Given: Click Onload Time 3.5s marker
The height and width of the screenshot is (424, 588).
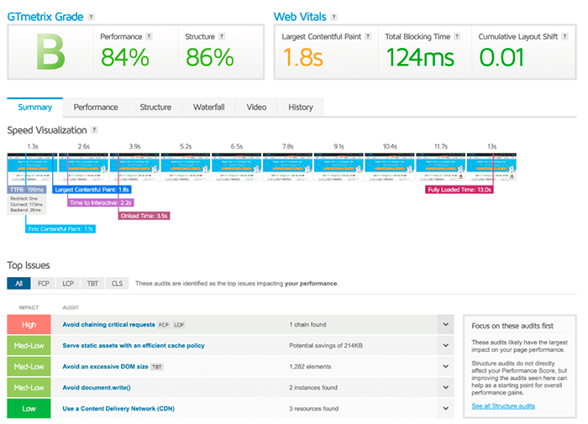Looking at the screenshot, I should click(144, 216).
